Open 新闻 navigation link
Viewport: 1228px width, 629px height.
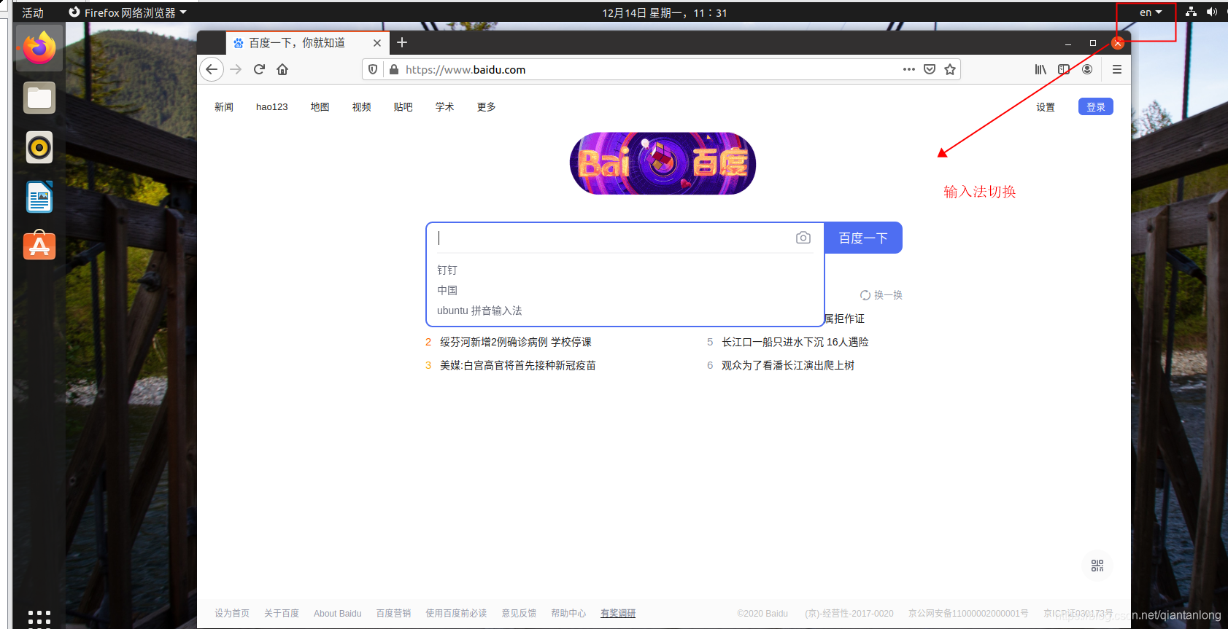(x=224, y=106)
